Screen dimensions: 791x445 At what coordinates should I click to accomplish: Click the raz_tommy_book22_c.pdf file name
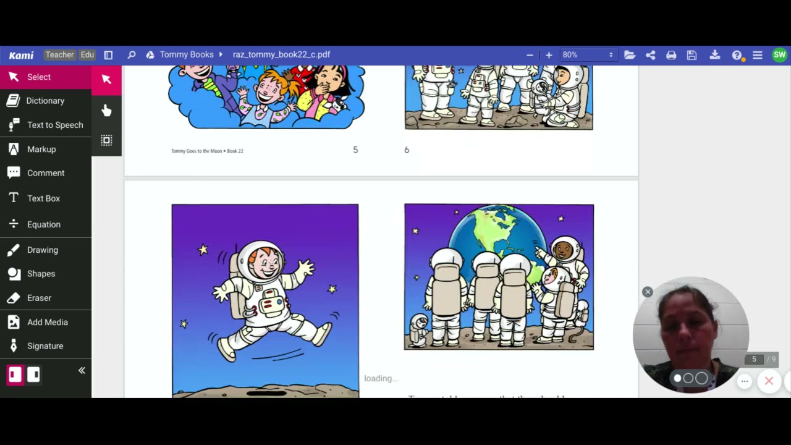281,54
